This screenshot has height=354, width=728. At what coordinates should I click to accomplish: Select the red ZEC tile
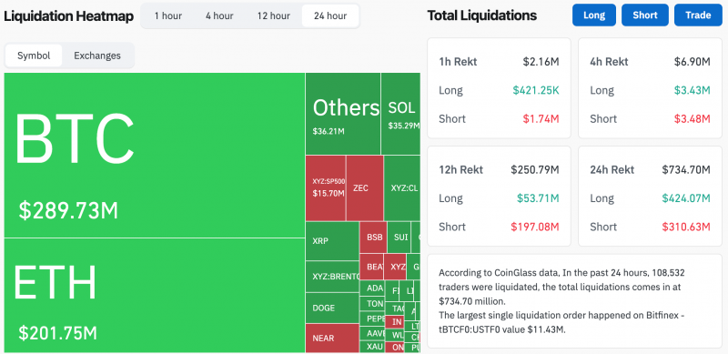click(x=365, y=188)
